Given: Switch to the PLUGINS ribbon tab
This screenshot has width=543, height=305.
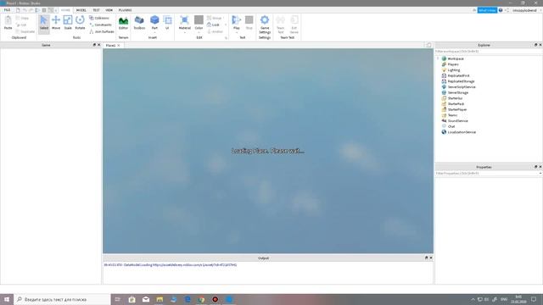Looking at the screenshot, I should pos(125,10).
